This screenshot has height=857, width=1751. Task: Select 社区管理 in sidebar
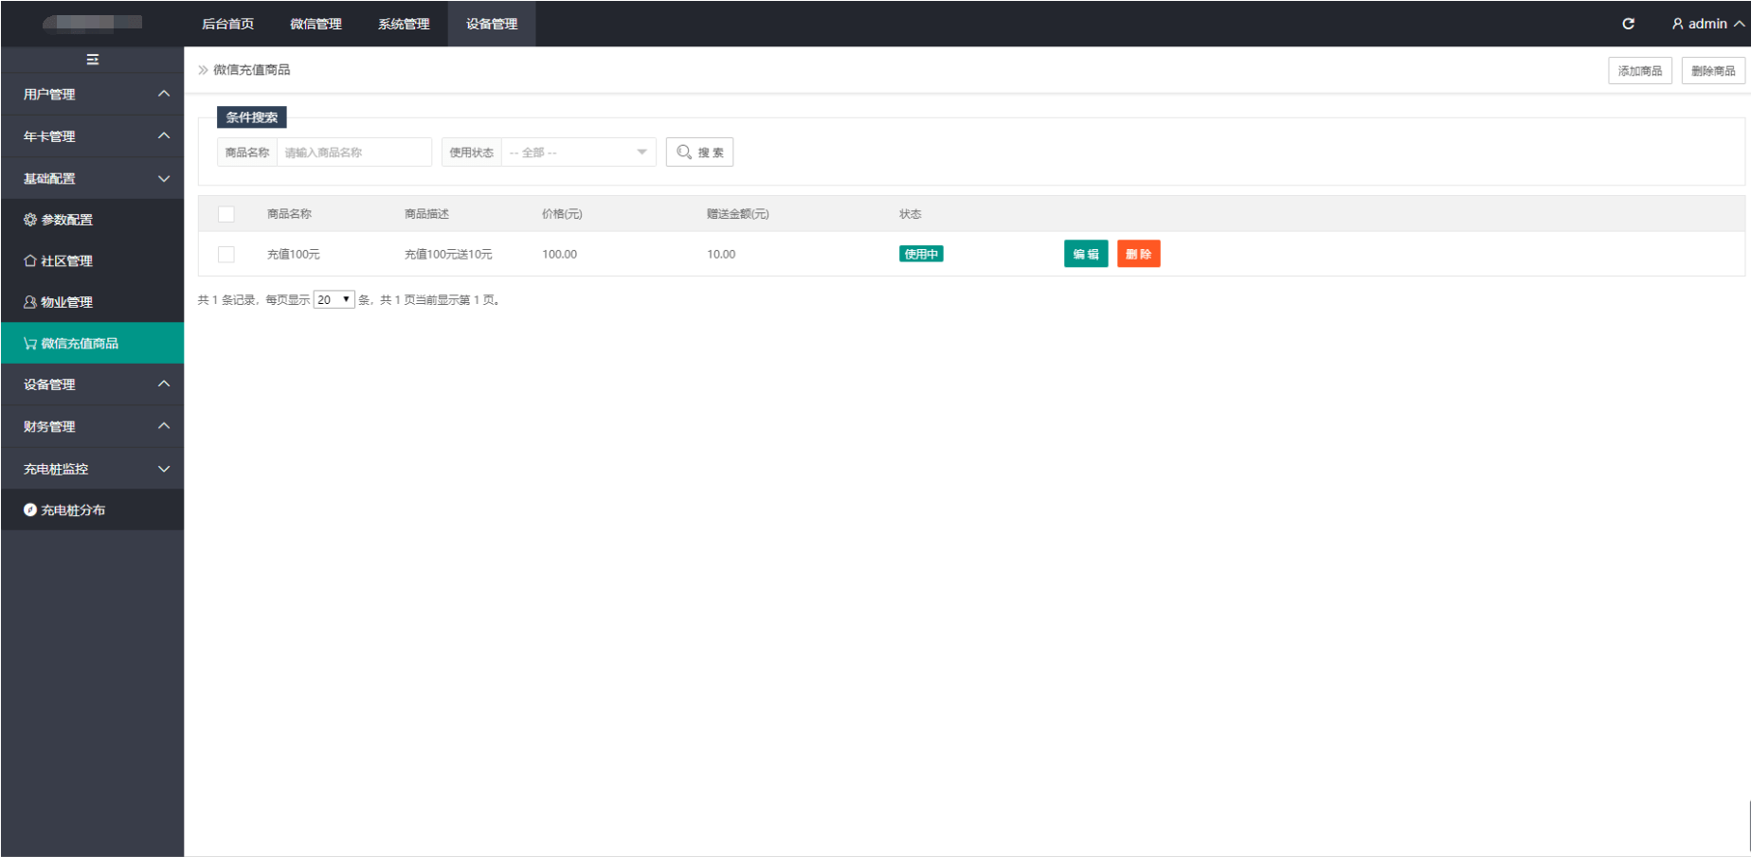pos(92,260)
